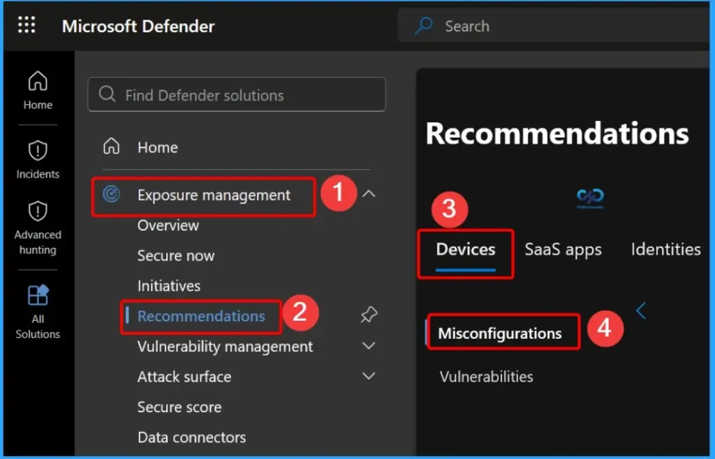Pin the Recommendations page using the pin icon
The image size is (715, 459).
pyautogui.click(x=369, y=314)
